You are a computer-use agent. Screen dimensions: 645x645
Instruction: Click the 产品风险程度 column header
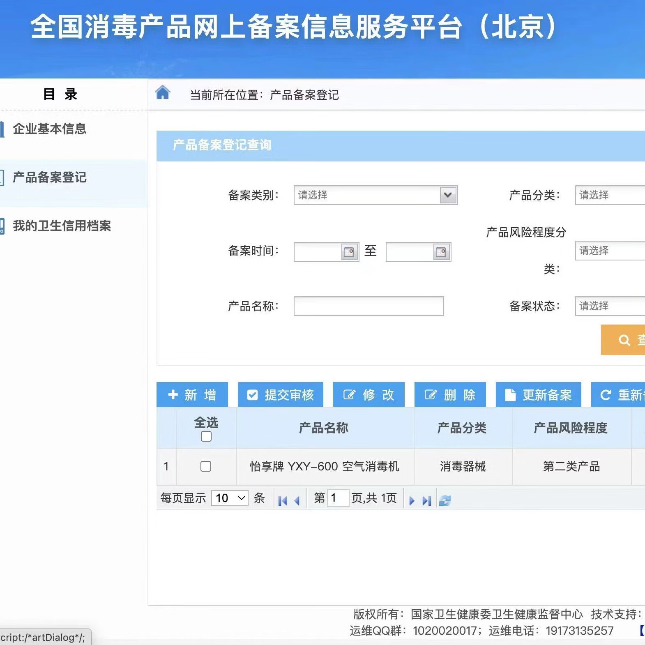[x=571, y=428]
